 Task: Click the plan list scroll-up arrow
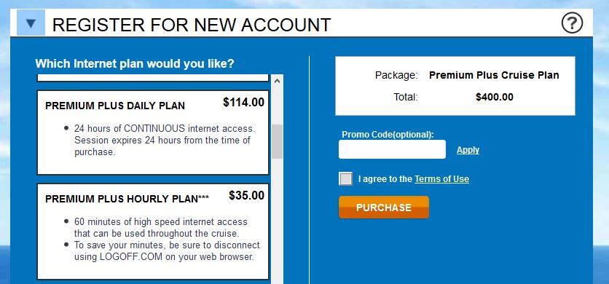click(277, 82)
